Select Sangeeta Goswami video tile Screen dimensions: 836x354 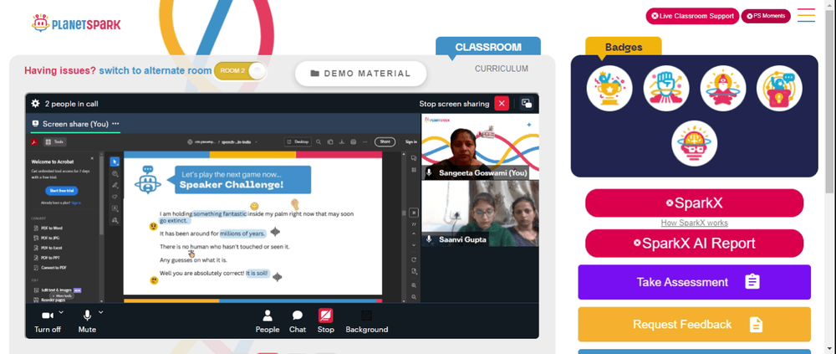[x=480, y=146]
